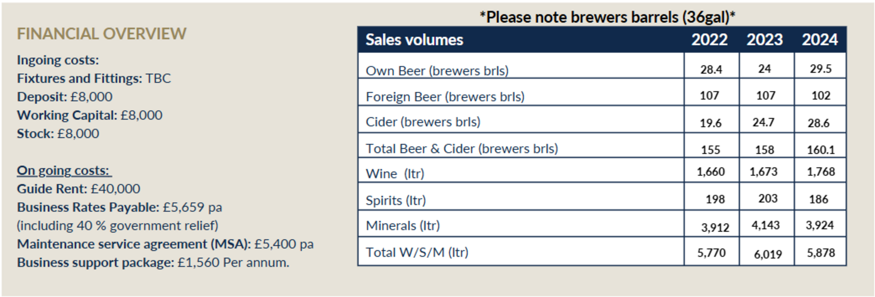The height and width of the screenshot is (297, 875).
Task: Select the On going costs underlined heading
Action: [x=64, y=171]
